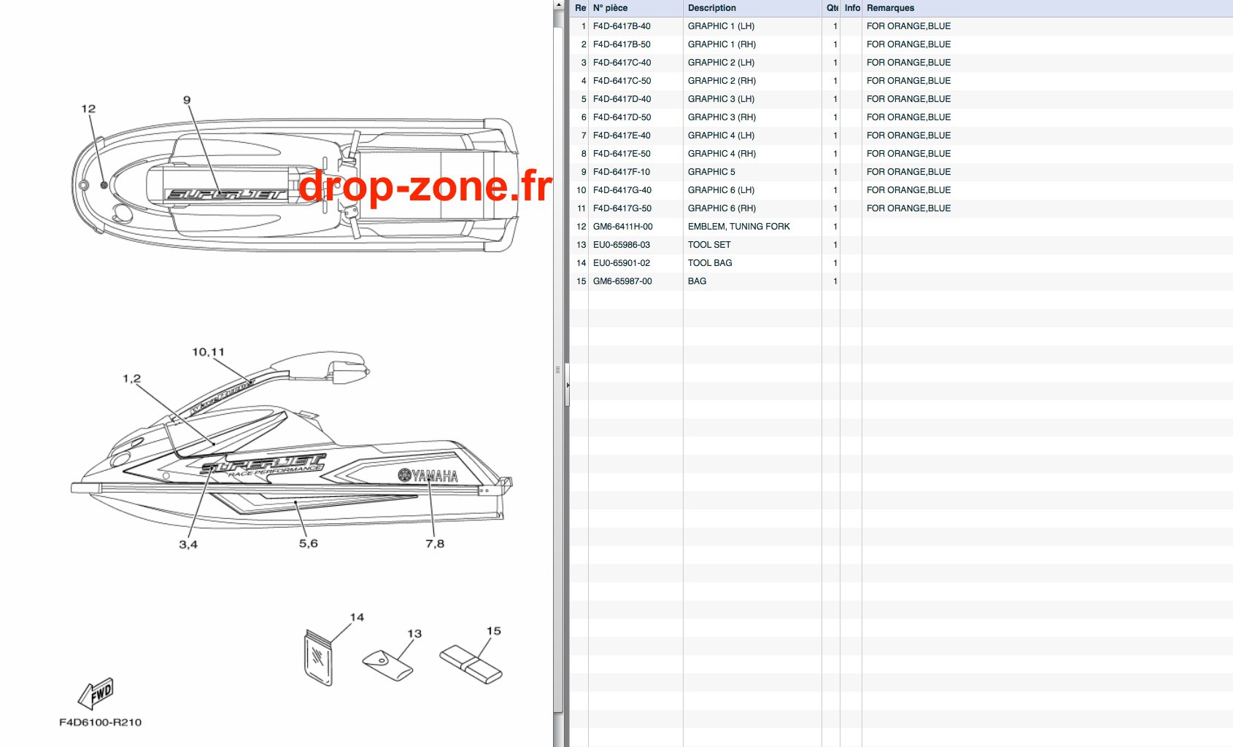
Task: Click the diagram callout label 1,2
Action: click(131, 378)
